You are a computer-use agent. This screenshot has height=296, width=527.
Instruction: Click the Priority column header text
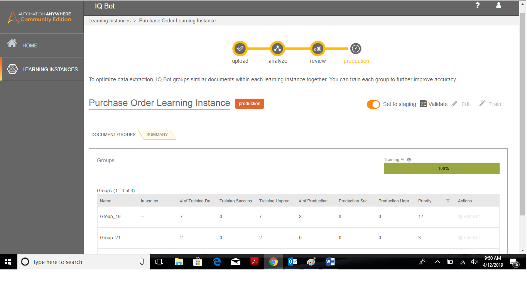[425, 201]
